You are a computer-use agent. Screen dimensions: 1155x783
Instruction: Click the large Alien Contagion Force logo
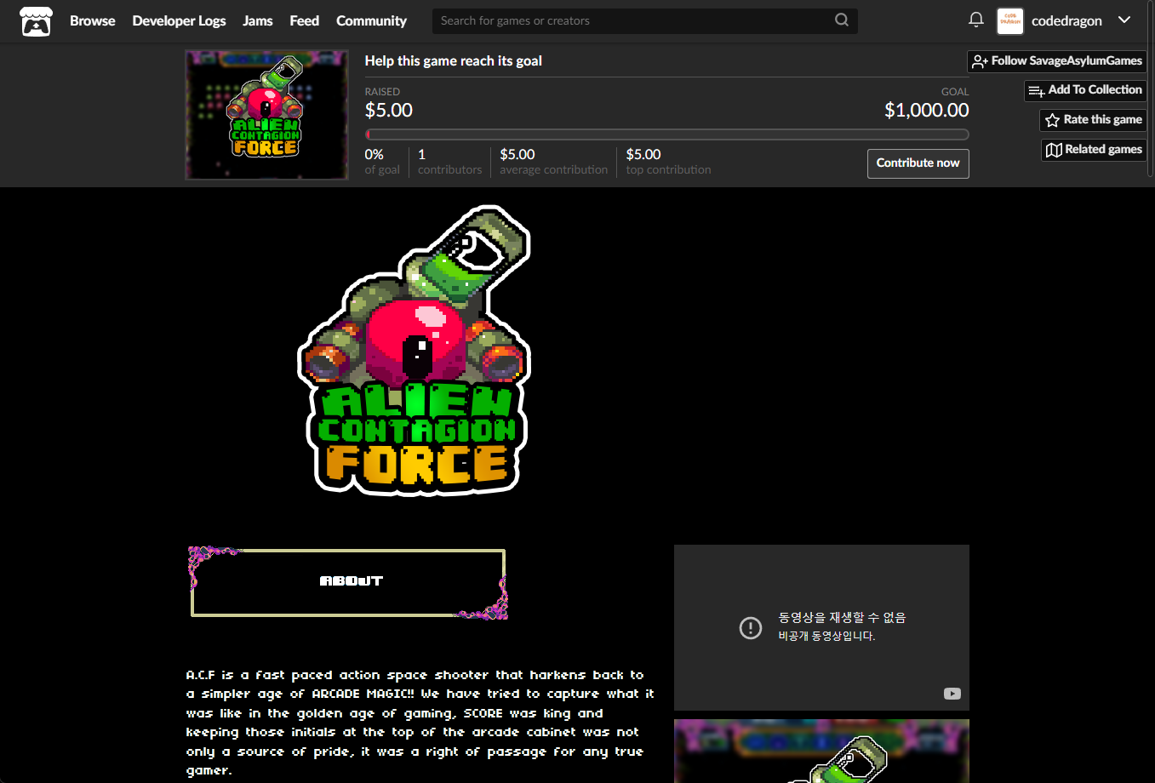[x=415, y=351]
